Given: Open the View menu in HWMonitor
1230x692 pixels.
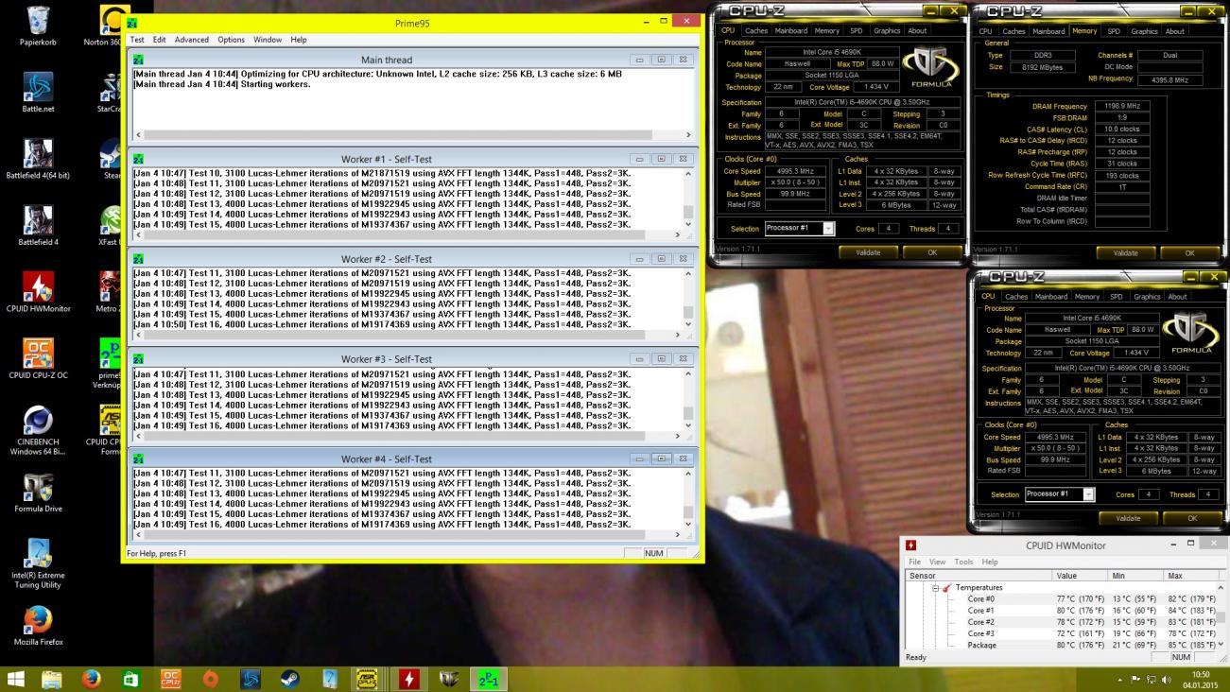Looking at the screenshot, I should click(937, 562).
